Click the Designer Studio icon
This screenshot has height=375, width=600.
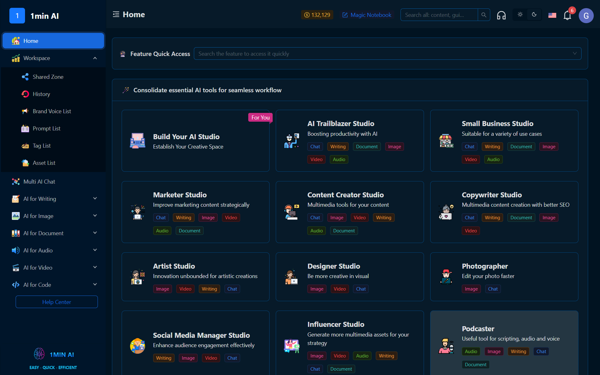click(x=292, y=277)
